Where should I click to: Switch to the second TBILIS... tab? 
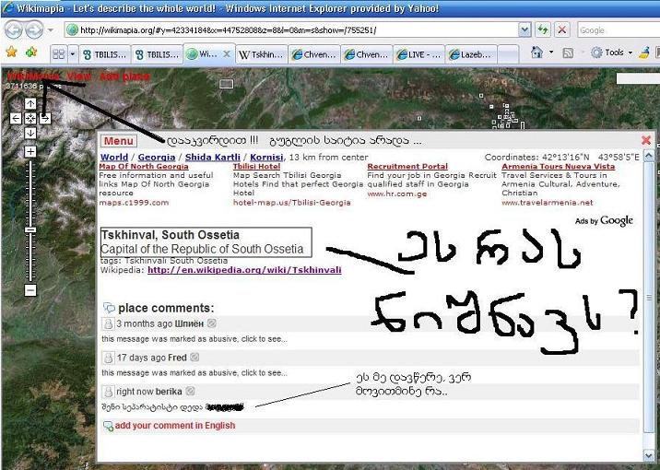157,54
